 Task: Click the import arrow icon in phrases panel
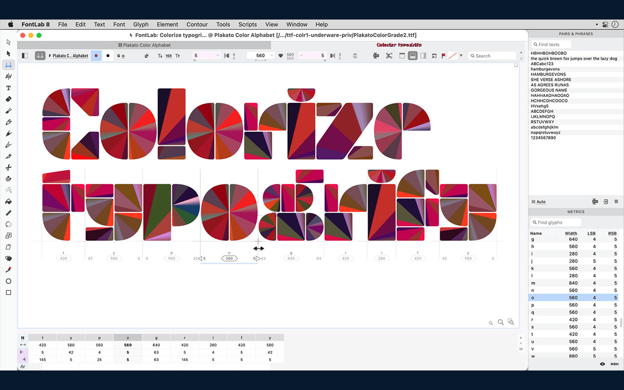point(605,202)
